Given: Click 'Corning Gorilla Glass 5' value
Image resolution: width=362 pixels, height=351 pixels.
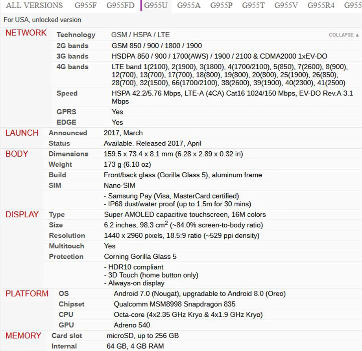Looking at the screenshot, I should click(x=140, y=256).
